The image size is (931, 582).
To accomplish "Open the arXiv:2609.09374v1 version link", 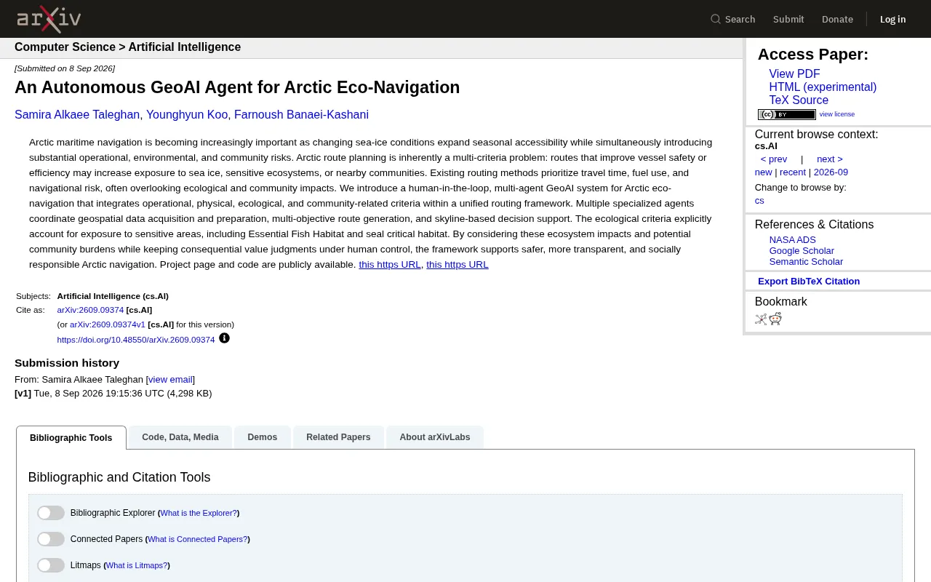I will tap(108, 324).
